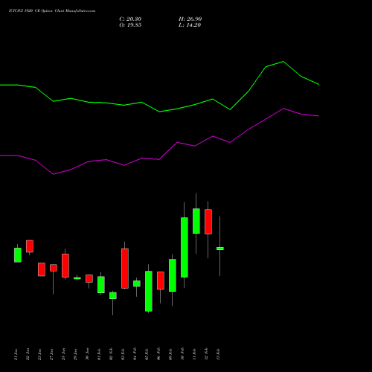The image size is (372, 372).
Task: Click the '28 Jan' date axis label
Action: pos(64,354)
